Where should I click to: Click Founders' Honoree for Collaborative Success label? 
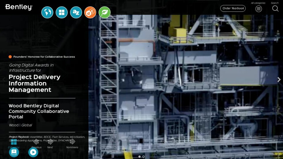[x=44, y=57]
